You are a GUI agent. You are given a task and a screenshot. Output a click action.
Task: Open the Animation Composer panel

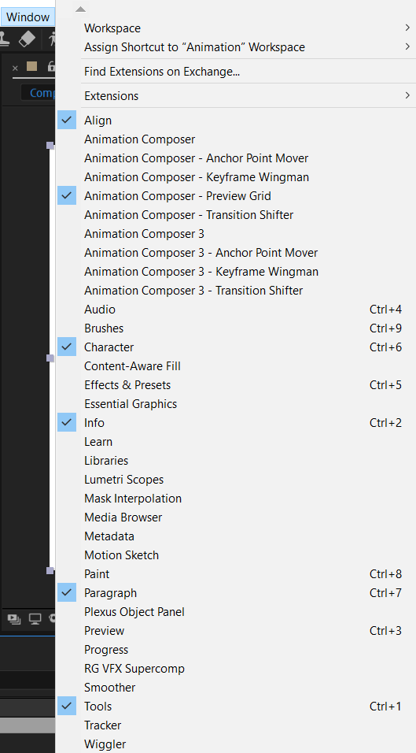235,139
